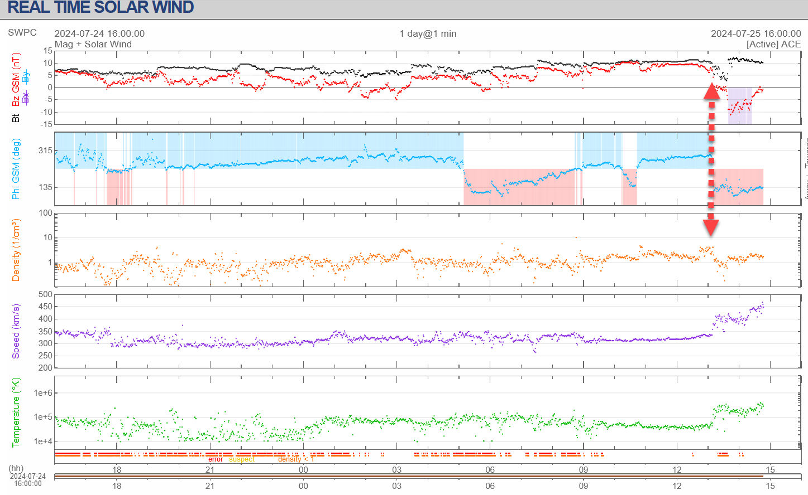Click the Phi GSM axis label
808x495 pixels.
point(16,169)
